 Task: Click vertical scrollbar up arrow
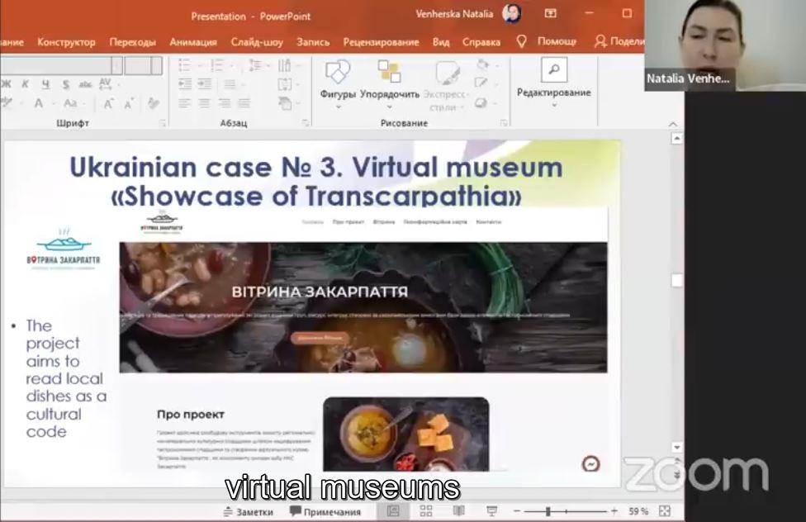pos(677,138)
